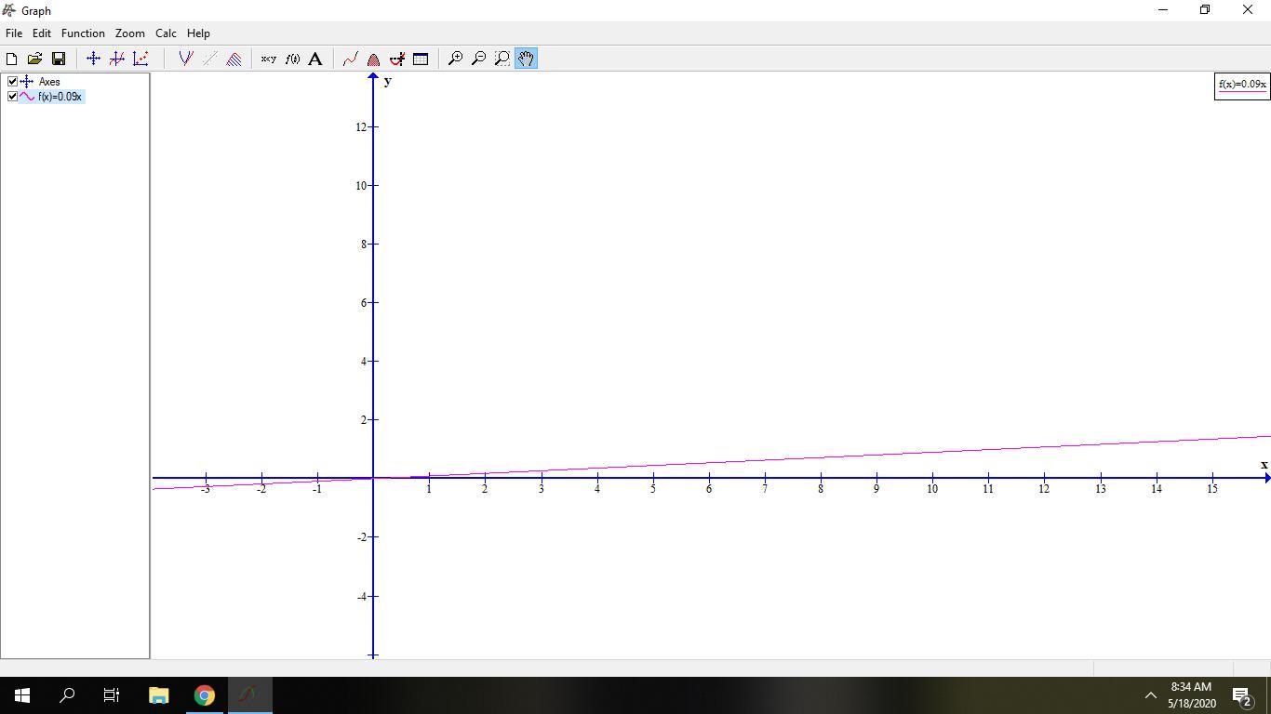
Task: Open the Edit menu
Action: pyautogui.click(x=42, y=33)
